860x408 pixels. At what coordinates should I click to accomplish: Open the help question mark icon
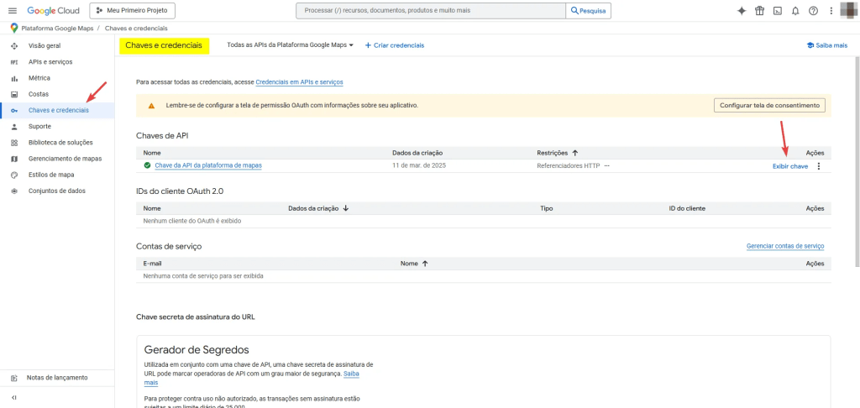[x=813, y=11]
